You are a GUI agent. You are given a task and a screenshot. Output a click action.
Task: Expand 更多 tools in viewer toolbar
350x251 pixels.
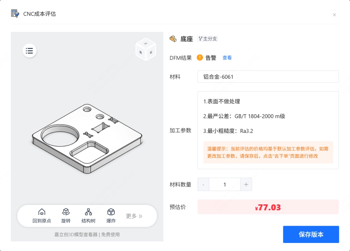(134, 216)
